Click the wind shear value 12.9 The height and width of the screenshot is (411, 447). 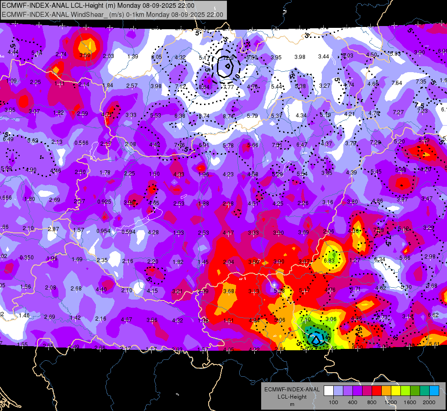(x=228, y=58)
